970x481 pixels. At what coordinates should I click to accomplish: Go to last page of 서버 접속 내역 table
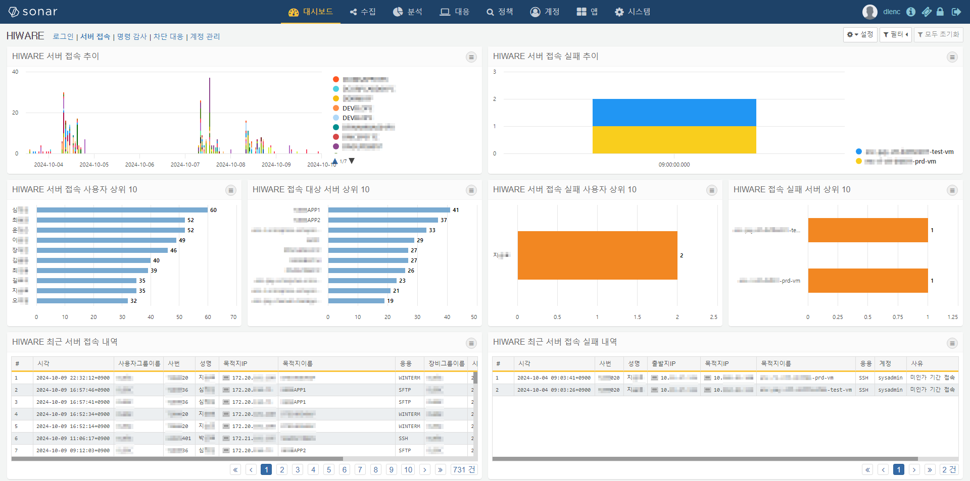click(441, 469)
